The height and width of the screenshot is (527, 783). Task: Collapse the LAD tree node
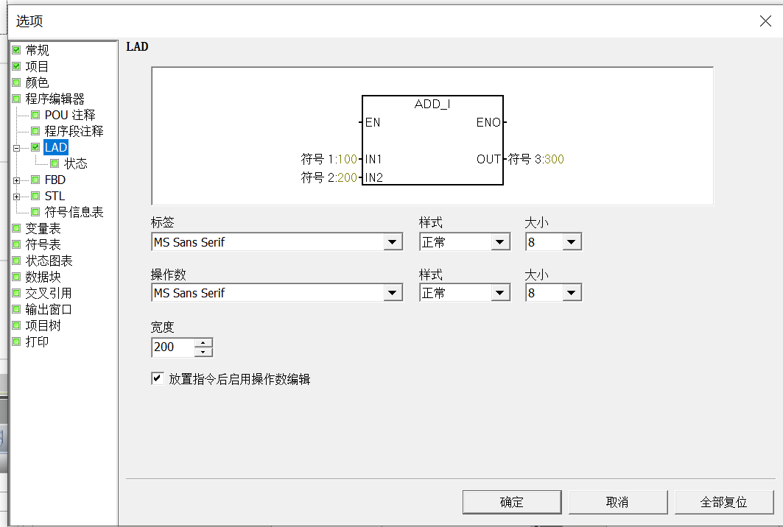coord(16,148)
